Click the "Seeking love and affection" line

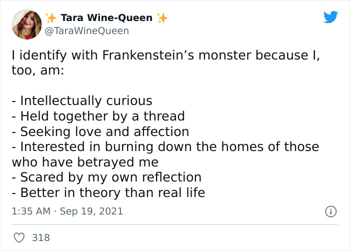click(x=100, y=131)
